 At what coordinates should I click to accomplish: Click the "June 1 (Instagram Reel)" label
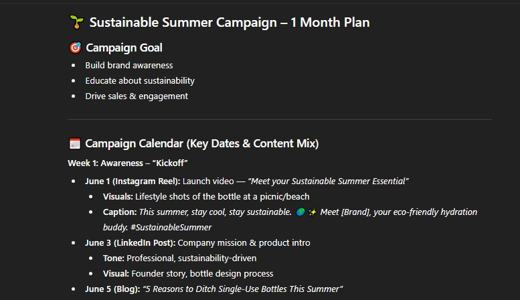pyautogui.click(x=133, y=181)
